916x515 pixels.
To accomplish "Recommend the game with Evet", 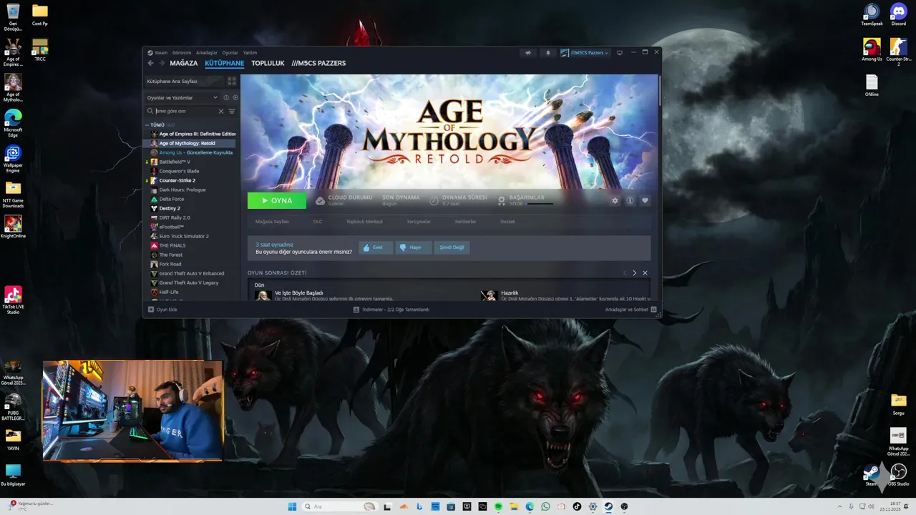I will pos(376,247).
